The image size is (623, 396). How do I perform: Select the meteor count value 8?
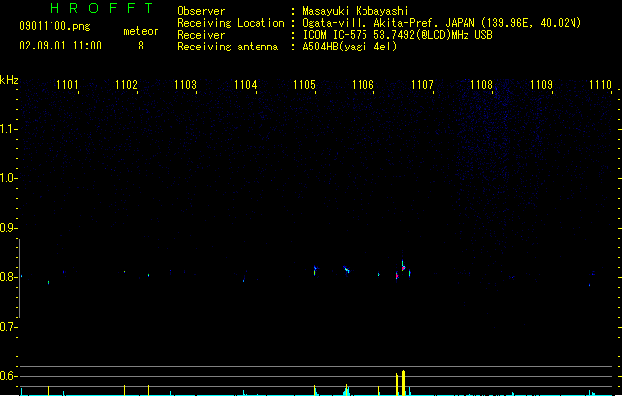(x=141, y=46)
